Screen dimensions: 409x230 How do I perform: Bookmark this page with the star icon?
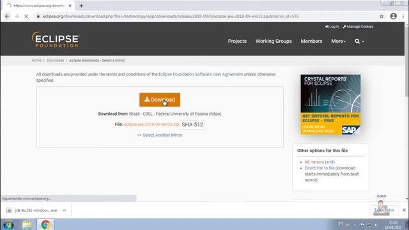[382, 16]
